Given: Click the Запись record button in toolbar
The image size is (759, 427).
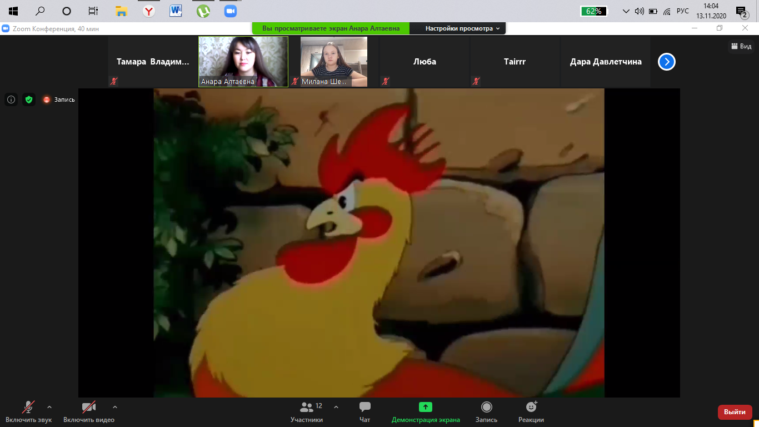Looking at the screenshot, I should point(487,411).
